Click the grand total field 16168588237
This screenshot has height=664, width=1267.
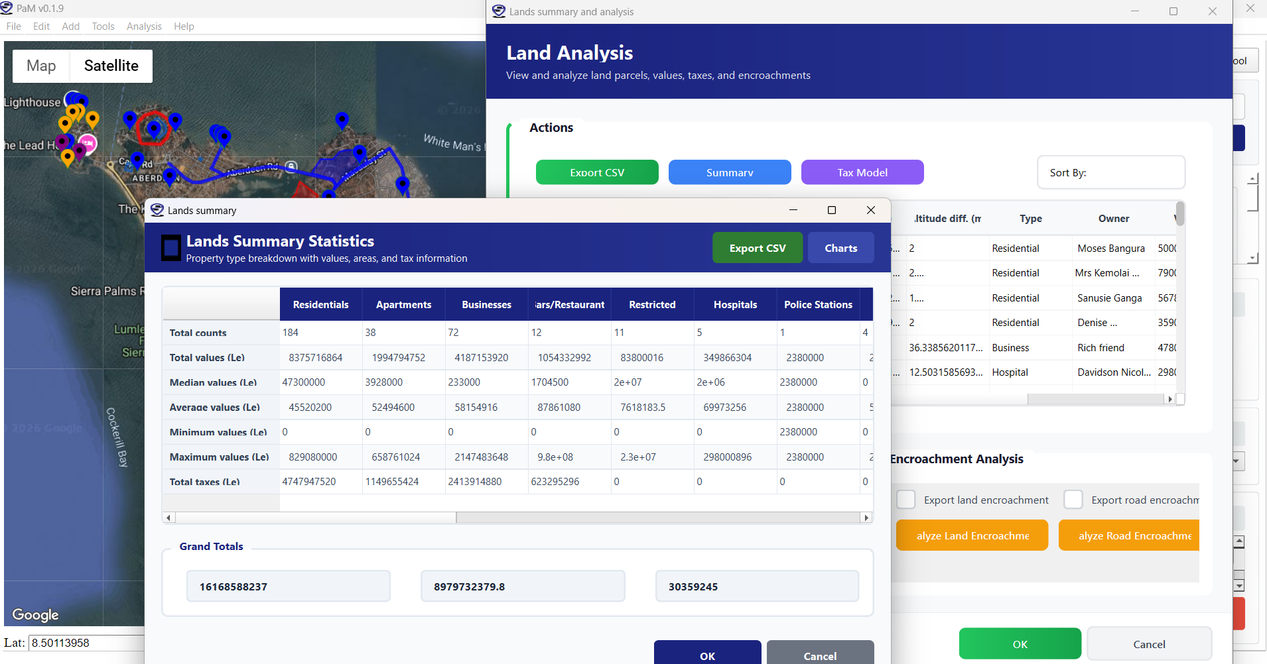pos(288,586)
